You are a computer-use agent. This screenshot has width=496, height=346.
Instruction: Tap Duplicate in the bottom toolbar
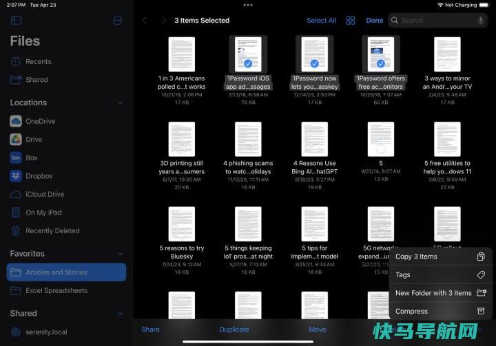[234, 329]
